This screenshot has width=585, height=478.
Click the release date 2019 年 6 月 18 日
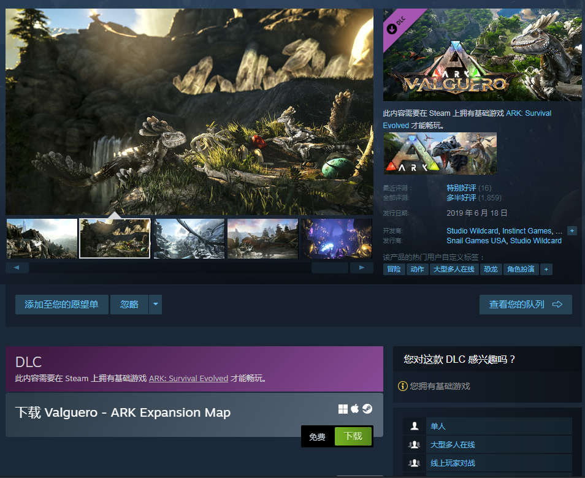477,213
